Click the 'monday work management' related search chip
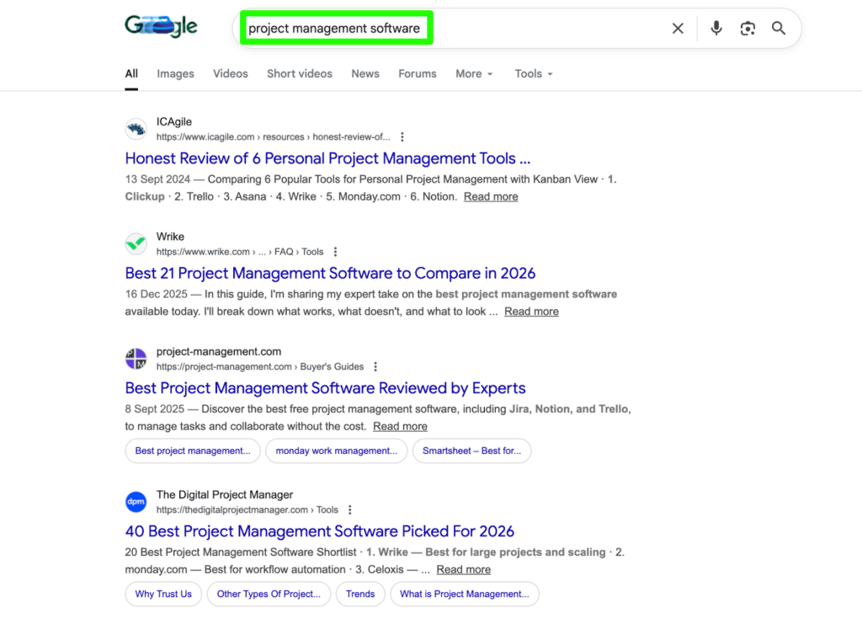Viewport: 862px width, 624px height. [x=336, y=451]
